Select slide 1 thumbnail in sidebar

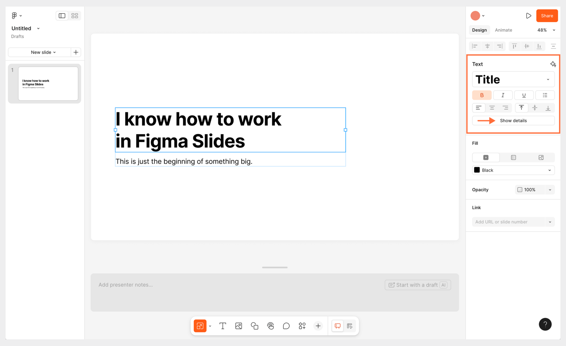tap(48, 83)
